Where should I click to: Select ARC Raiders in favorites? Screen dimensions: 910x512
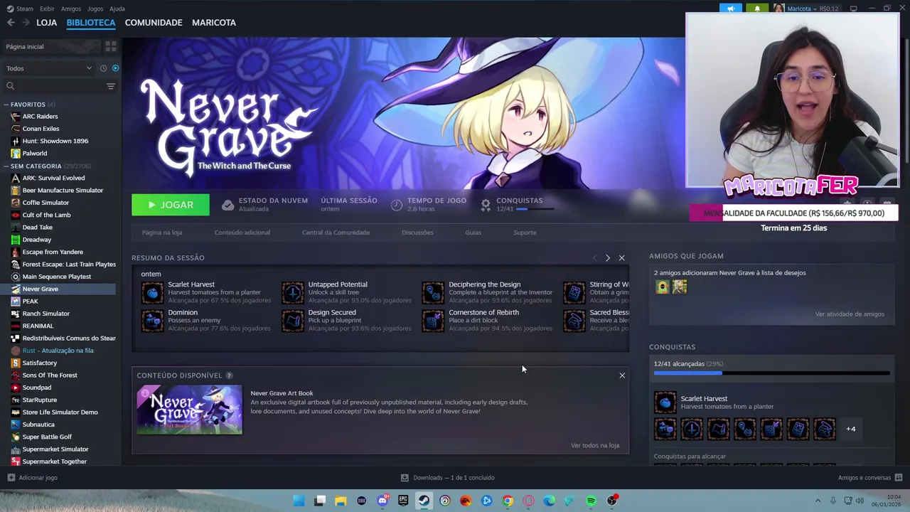tap(40, 117)
